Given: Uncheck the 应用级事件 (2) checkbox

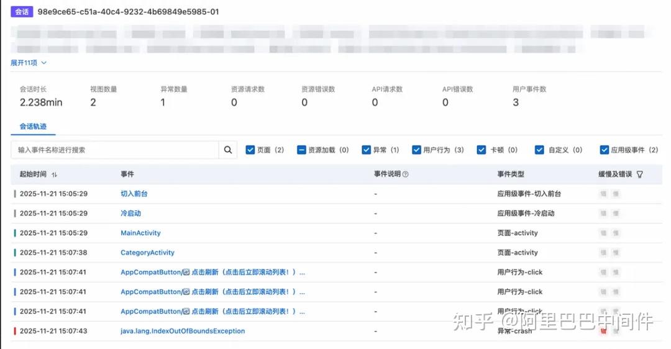Looking at the screenshot, I should (605, 150).
